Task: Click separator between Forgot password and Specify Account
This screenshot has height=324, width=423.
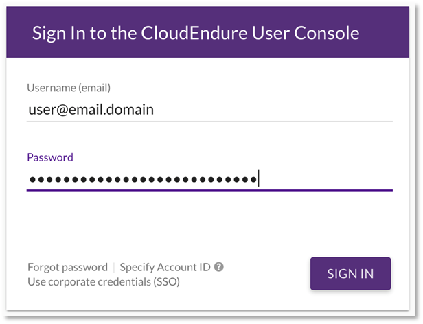Action: click(x=114, y=267)
